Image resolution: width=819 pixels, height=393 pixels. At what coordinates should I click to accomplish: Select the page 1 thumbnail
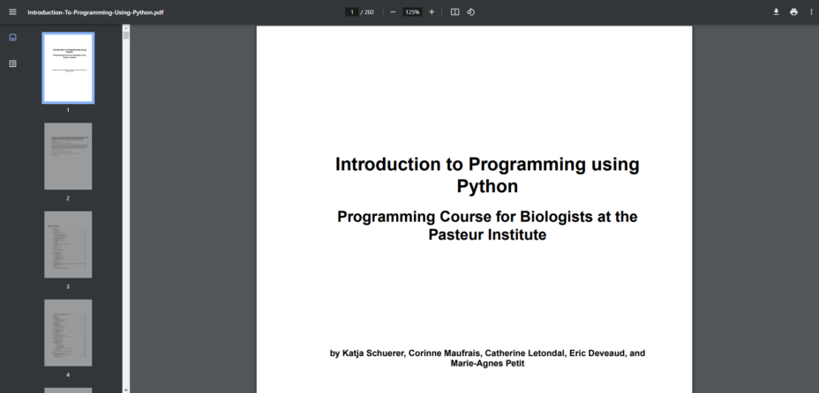pos(68,68)
